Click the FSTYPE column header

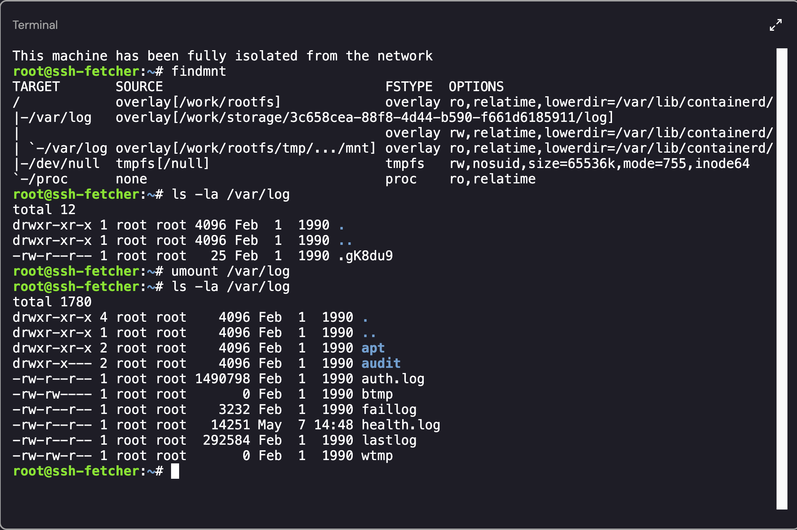pyautogui.click(x=409, y=87)
